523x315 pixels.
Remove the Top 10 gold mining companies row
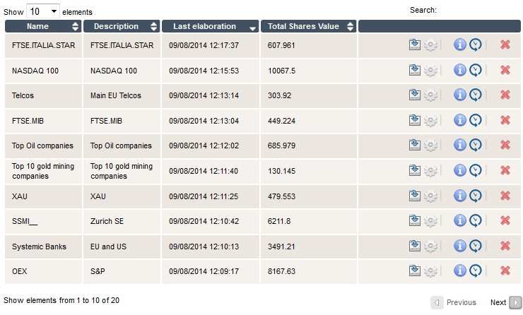pyautogui.click(x=505, y=170)
